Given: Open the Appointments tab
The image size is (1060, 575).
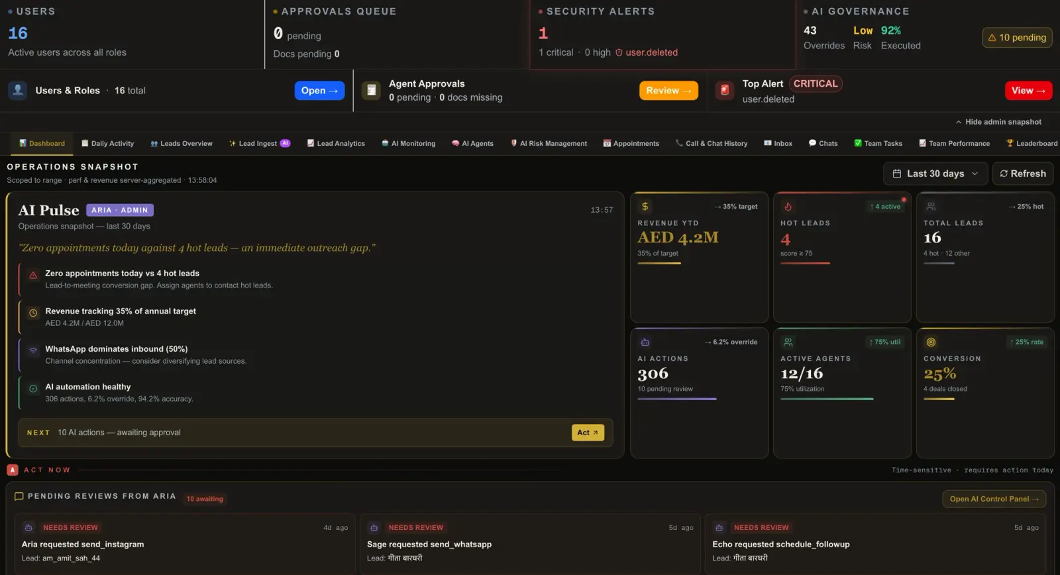Looking at the screenshot, I should click(x=631, y=143).
